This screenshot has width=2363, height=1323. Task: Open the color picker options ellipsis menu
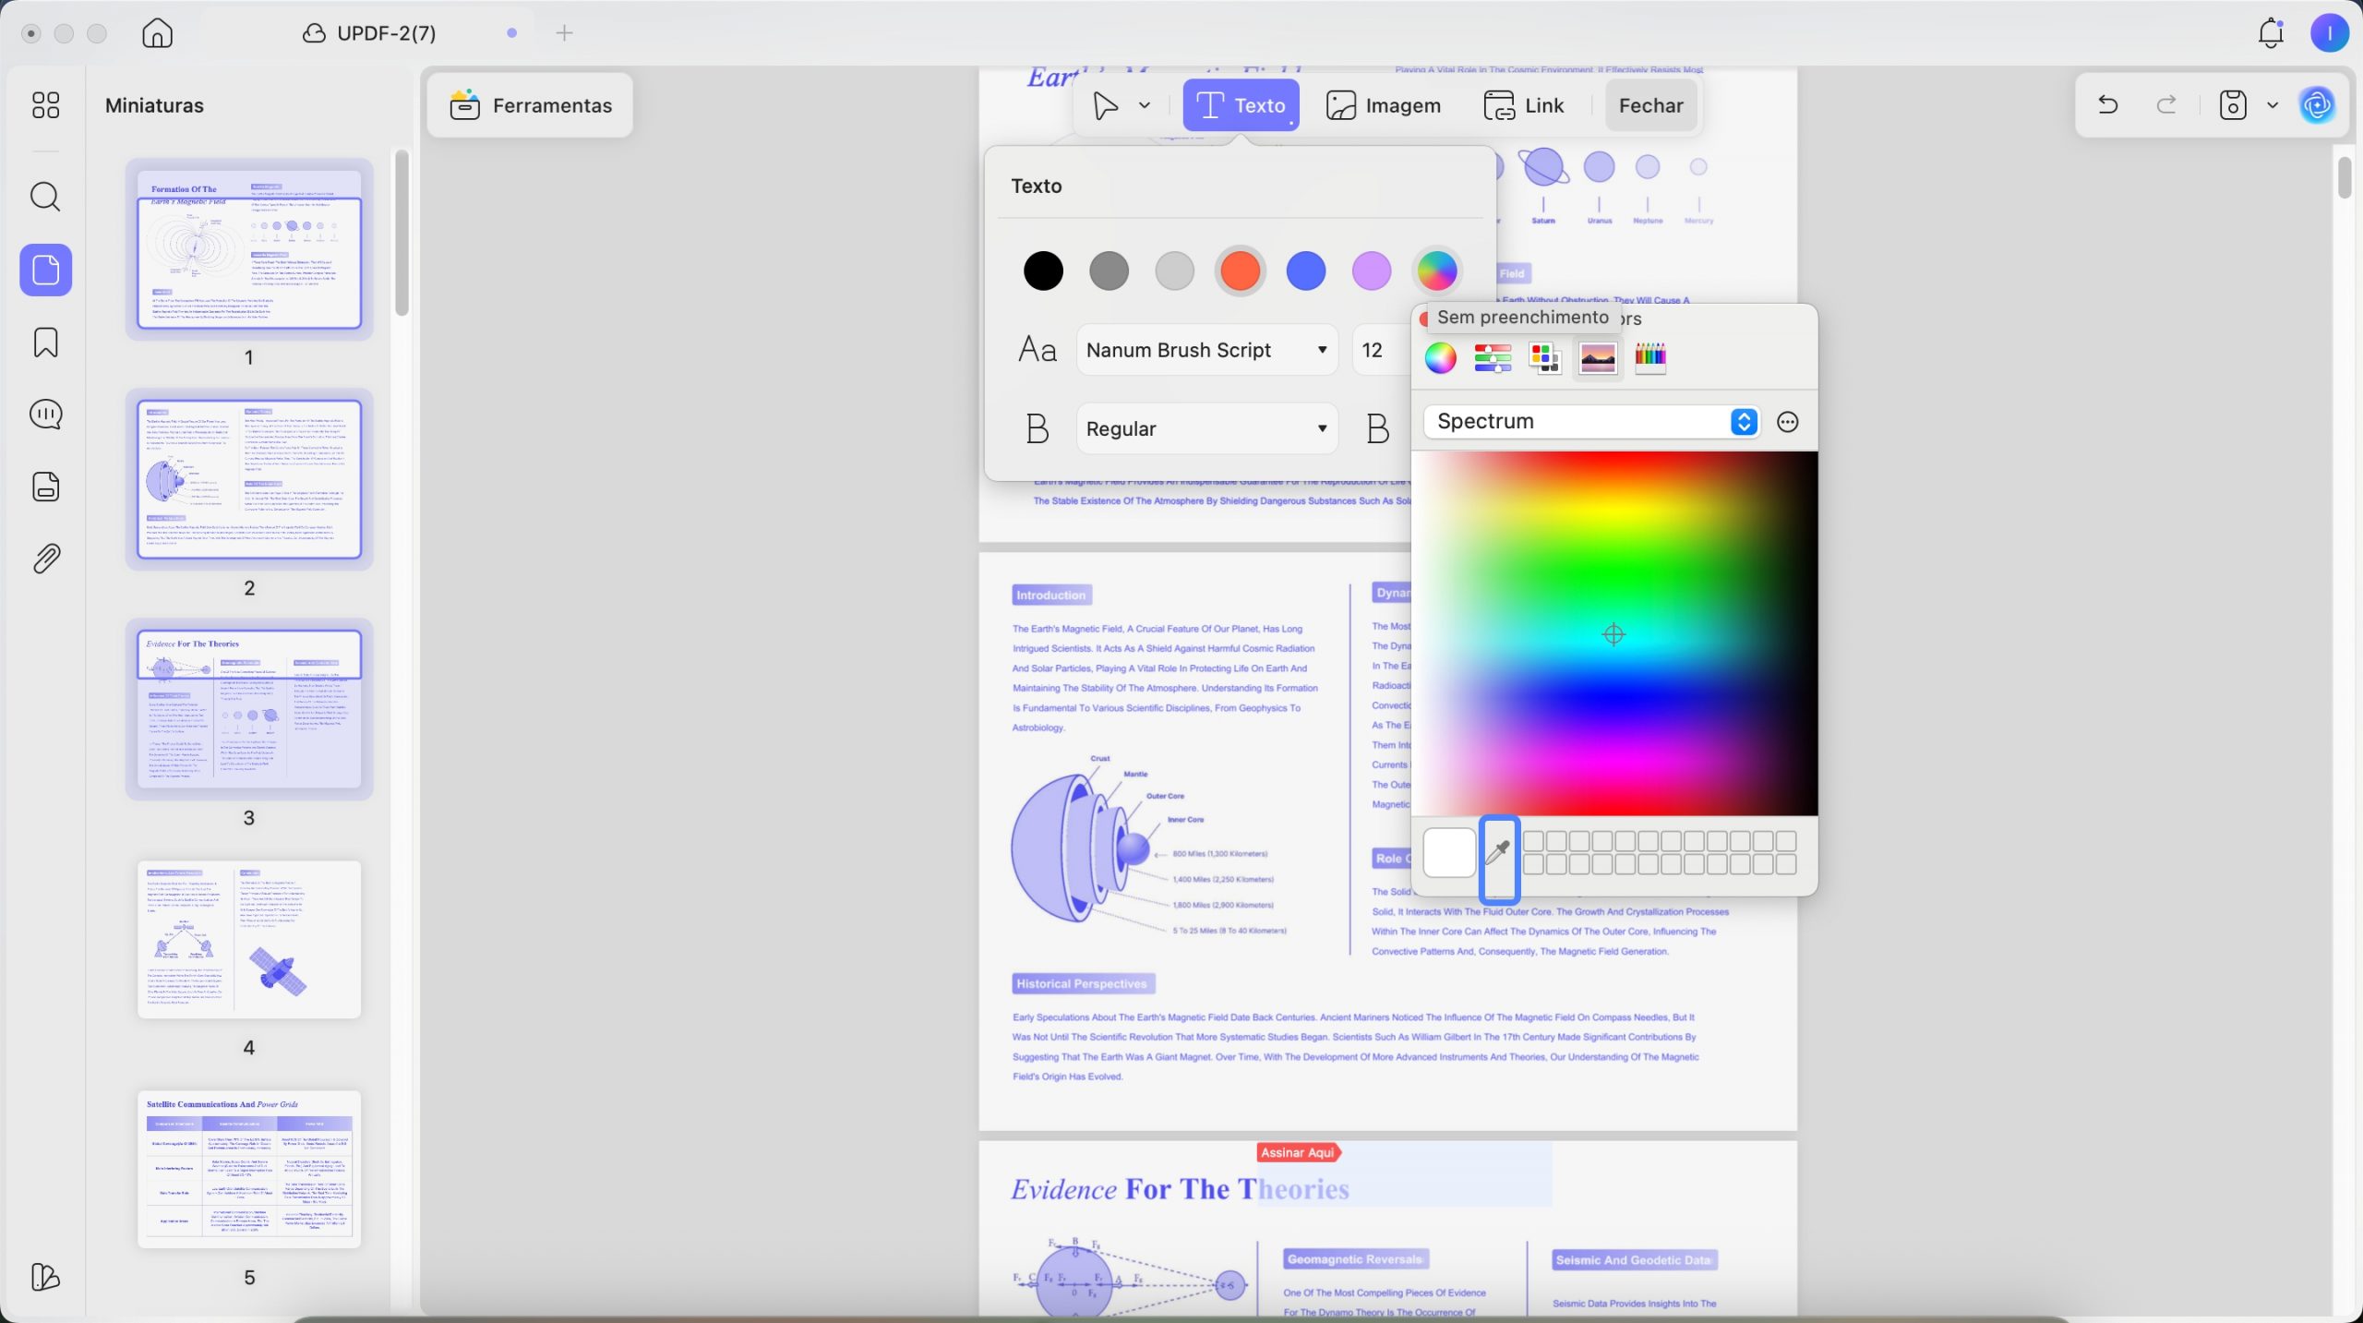(x=1788, y=422)
